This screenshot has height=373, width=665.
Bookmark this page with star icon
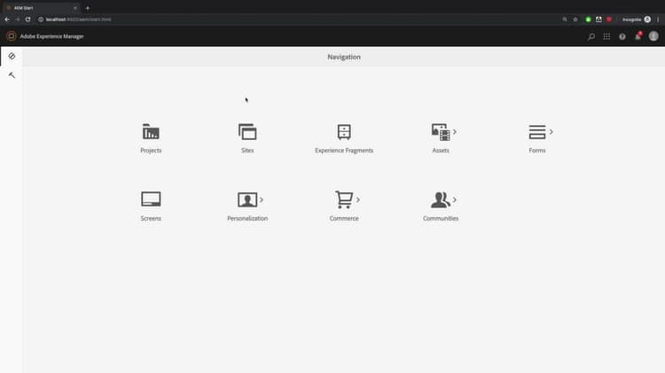575,19
